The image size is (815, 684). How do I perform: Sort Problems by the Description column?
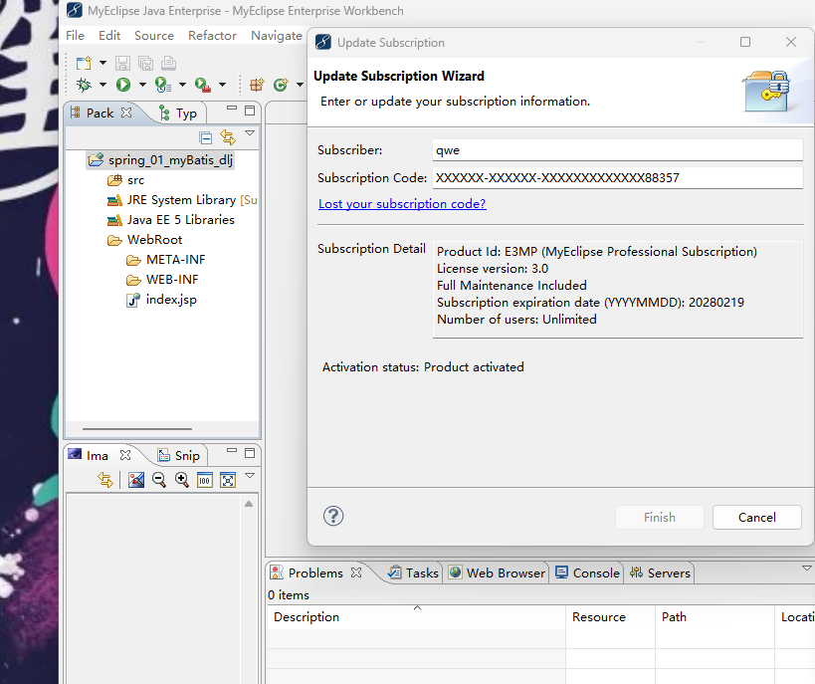[416, 617]
